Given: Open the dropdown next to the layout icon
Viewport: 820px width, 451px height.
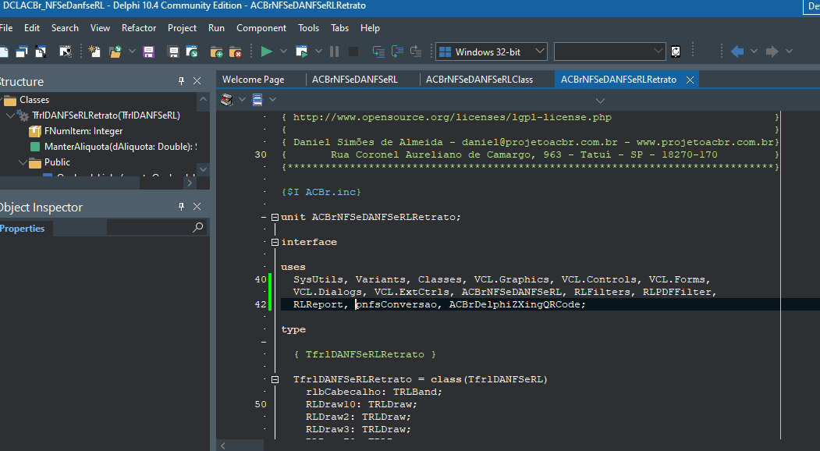Looking at the screenshot, I should click(x=272, y=99).
